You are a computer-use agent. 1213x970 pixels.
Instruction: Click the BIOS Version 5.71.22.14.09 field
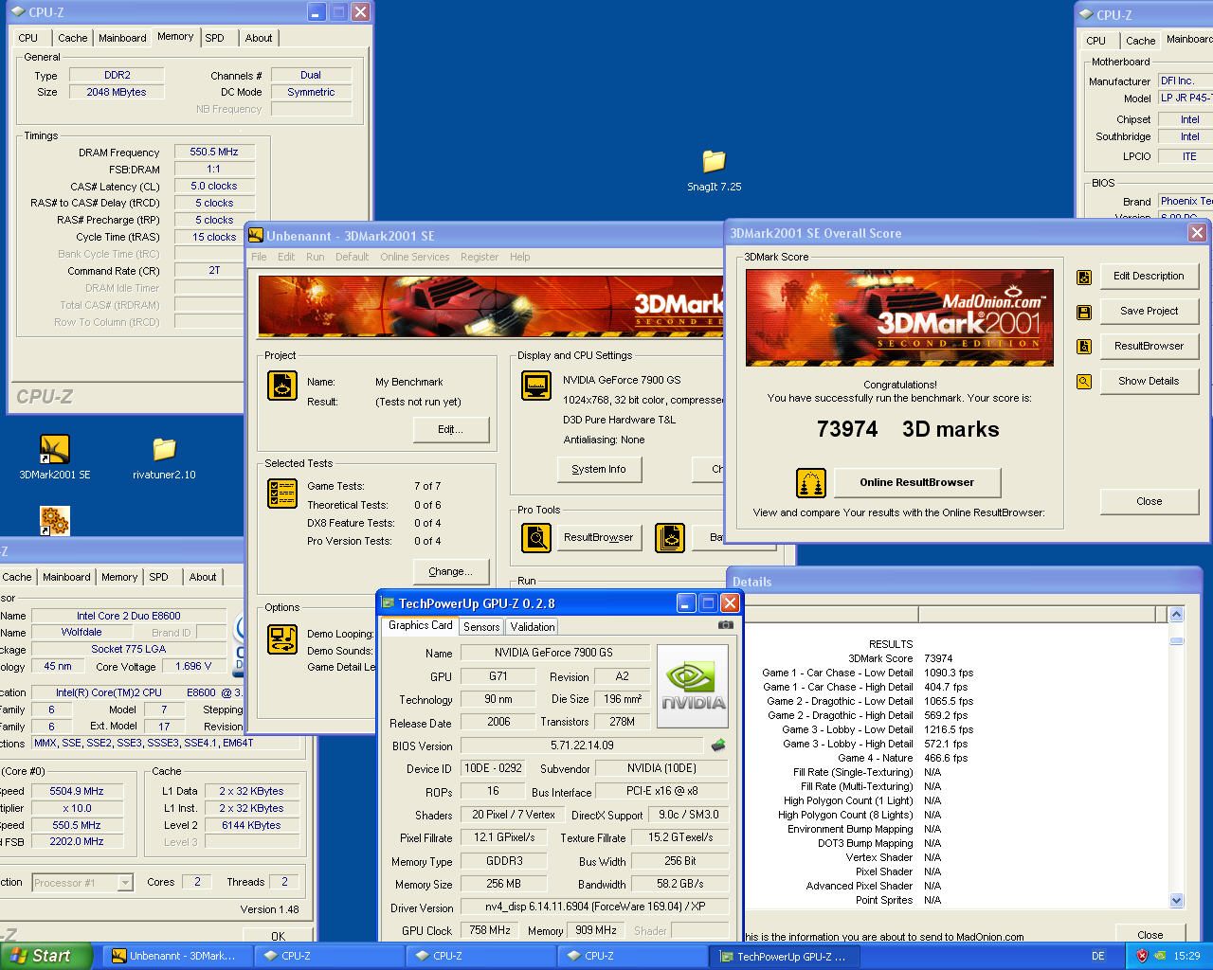(582, 745)
